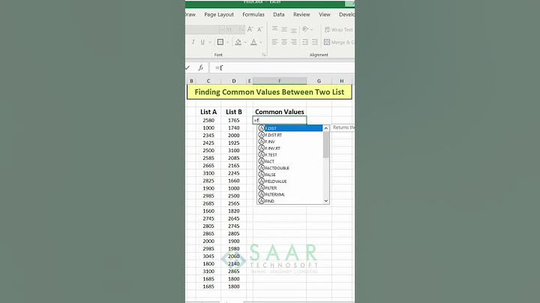540x303 pixels.
Task: Open the Review tab
Action: pos(301,14)
